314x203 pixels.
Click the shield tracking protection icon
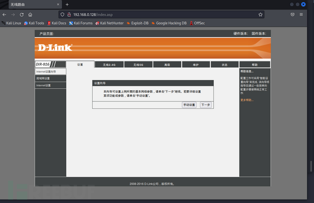point(62,15)
